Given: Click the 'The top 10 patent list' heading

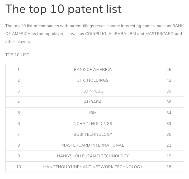Looking at the screenshot, I should coord(63,9).
